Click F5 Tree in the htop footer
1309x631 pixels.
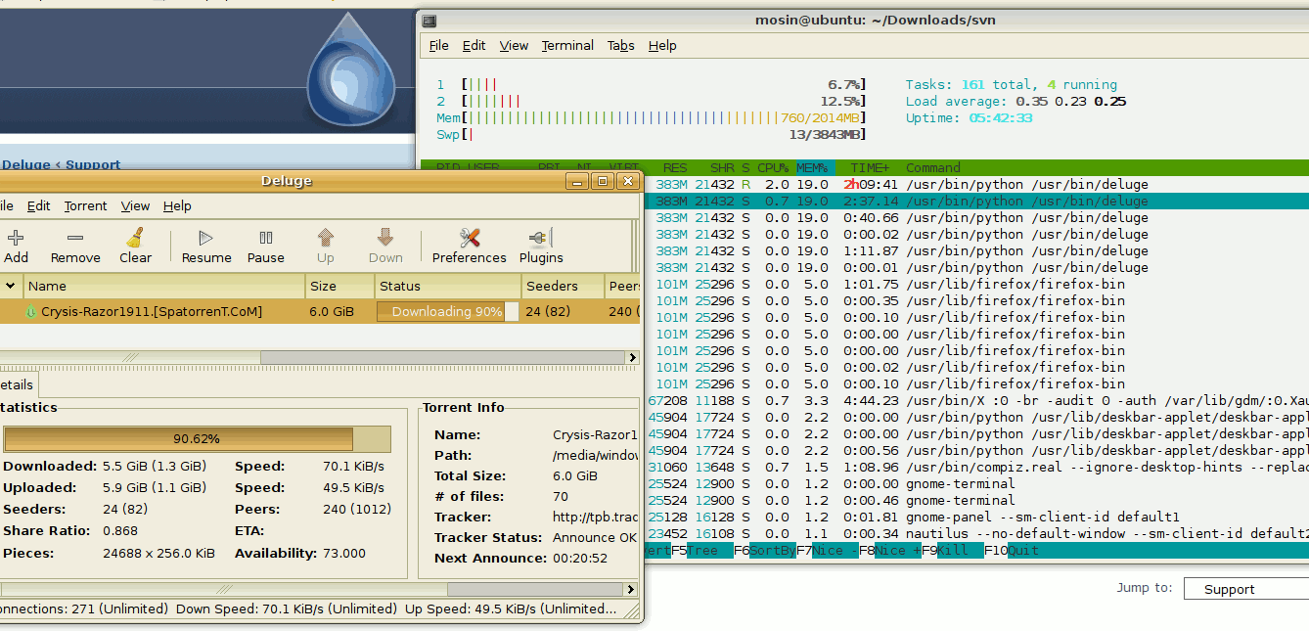701,551
